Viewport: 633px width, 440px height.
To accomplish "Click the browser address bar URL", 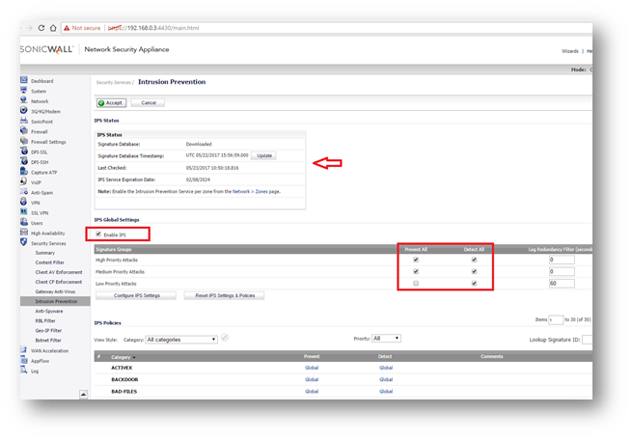I will coord(153,28).
